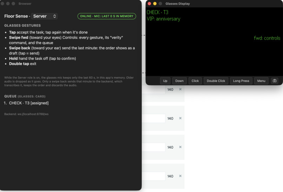The height and width of the screenshot is (192, 283).
Task: Click the QUEUE (GLASSES: CARD) heading
Action: pyautogui.click(x=25, y=96)
